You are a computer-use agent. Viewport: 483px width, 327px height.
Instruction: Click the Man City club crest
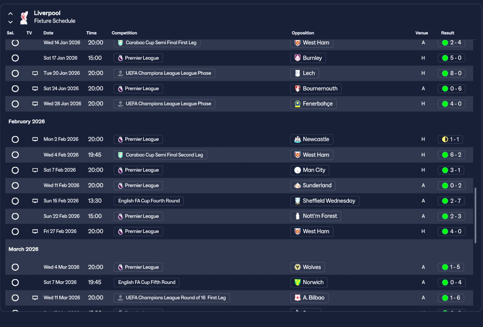coord(298,170)
